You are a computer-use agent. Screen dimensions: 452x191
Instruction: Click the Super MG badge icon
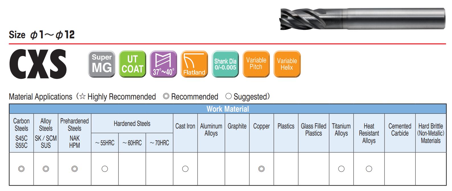click(x=102, y=64)
